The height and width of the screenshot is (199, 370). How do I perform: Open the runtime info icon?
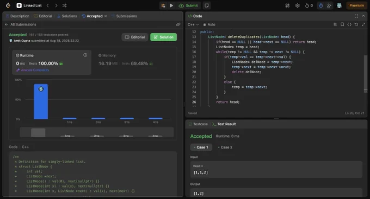[85, 55]
